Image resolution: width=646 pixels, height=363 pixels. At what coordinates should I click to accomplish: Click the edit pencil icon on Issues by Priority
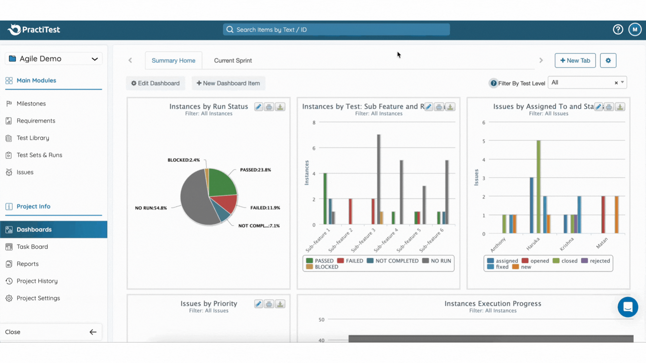coord(258,304)
